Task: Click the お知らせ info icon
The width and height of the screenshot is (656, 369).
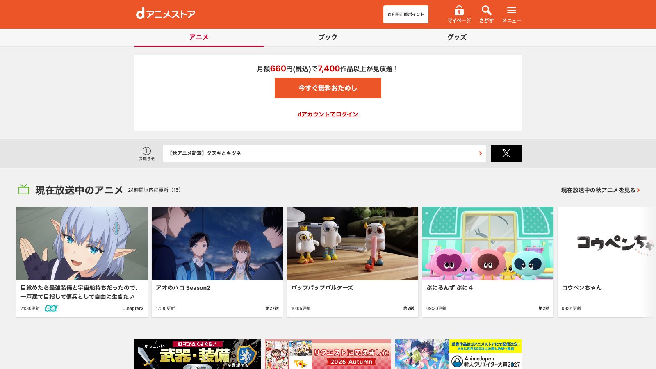Action: click(x=146, y=153)
